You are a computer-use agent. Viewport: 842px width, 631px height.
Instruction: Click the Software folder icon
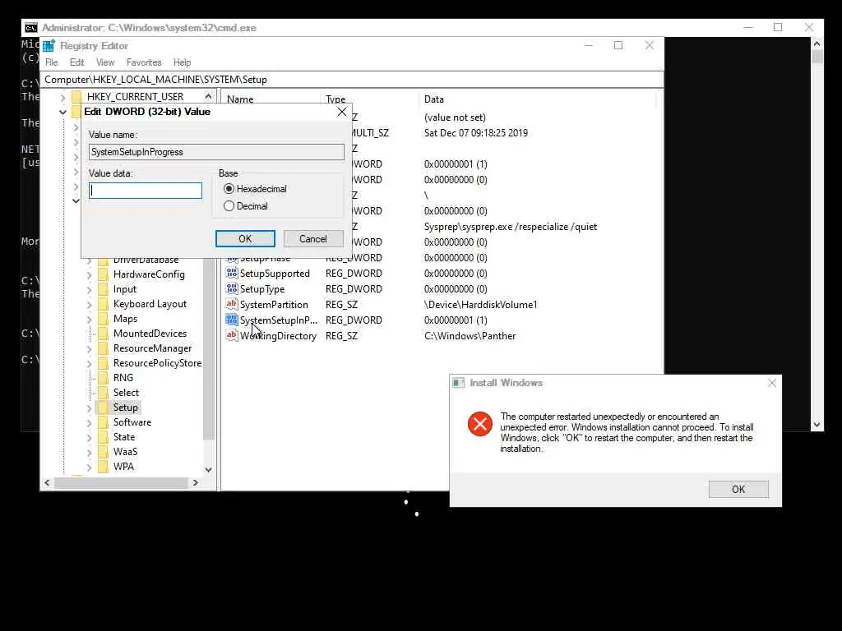click(x=103, y=422)
